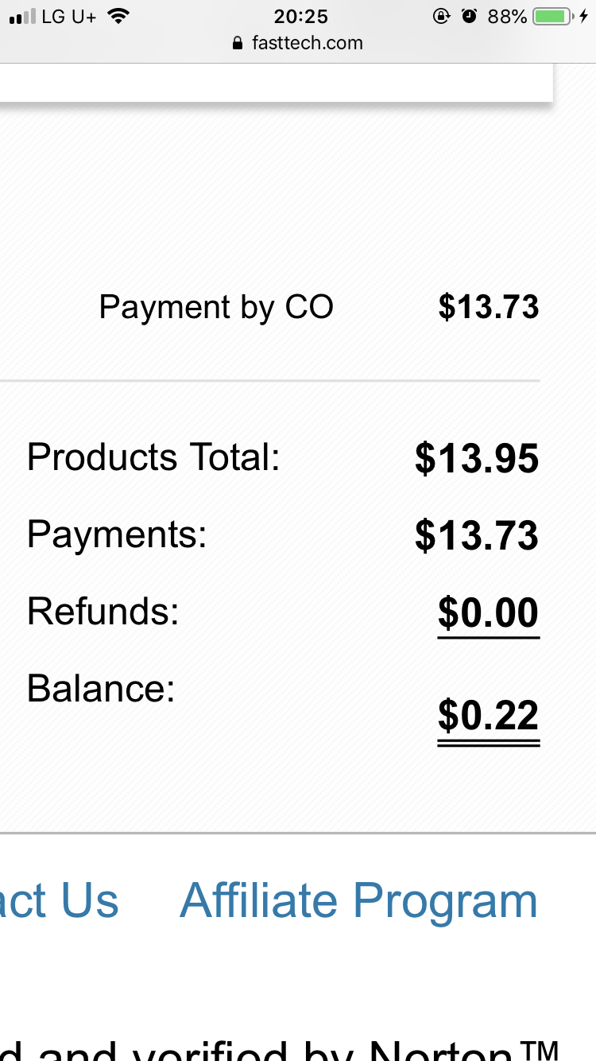This screenshot has width=596, height=1061.
Task: Click the Payments label
Action: [x=117, y=534]
